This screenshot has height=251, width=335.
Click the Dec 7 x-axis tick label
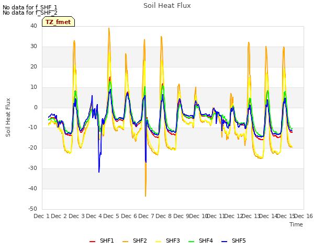pyautogui.click(x=146, y=216)
